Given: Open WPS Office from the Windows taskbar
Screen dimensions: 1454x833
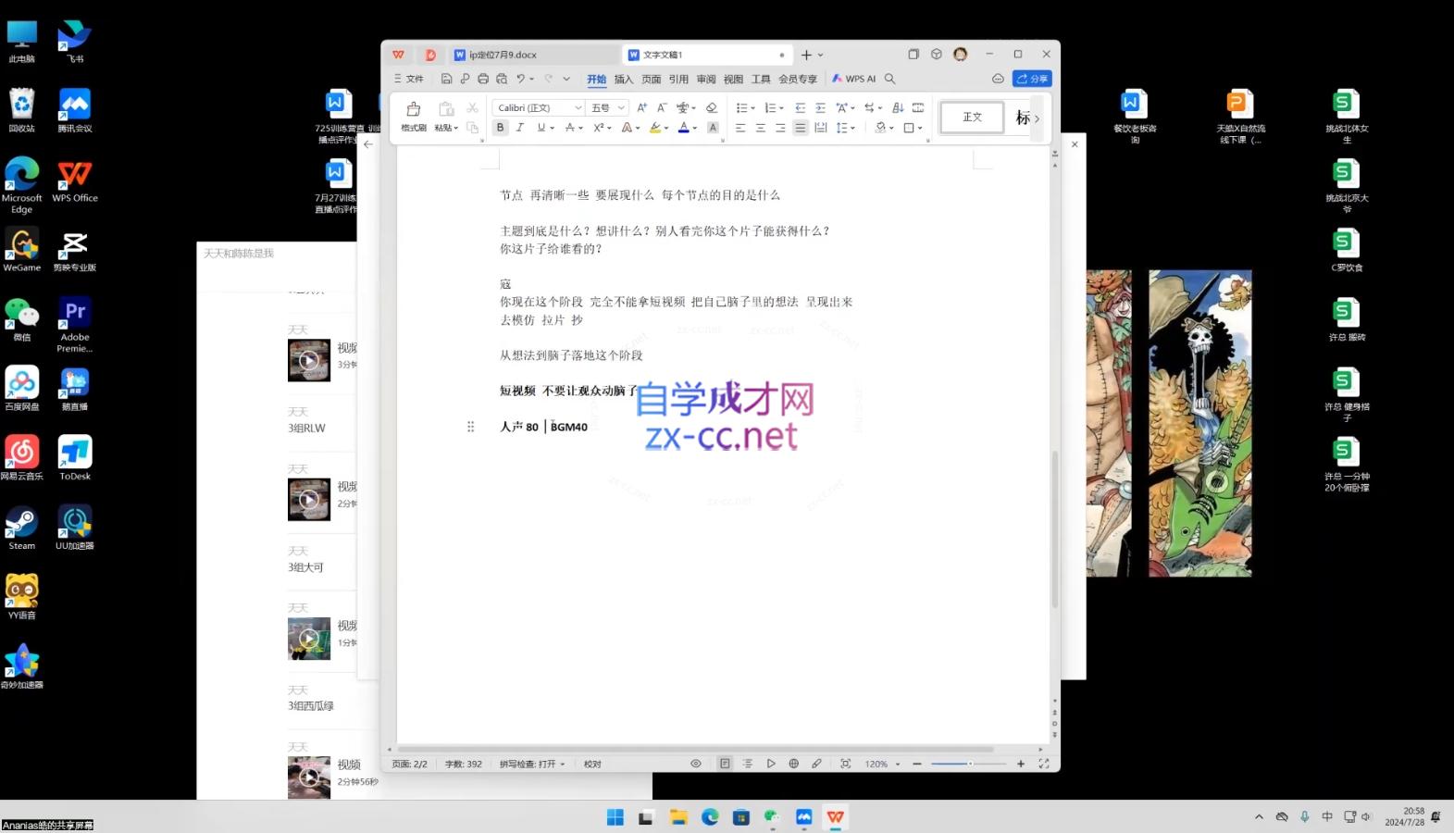Looking at the screenshot, I should coord(836,816).
